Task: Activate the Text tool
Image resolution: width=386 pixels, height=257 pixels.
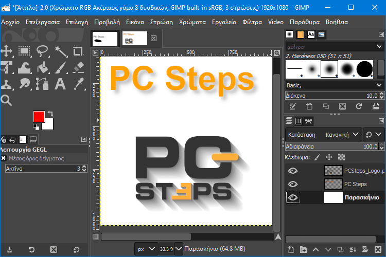Action: 61,84
